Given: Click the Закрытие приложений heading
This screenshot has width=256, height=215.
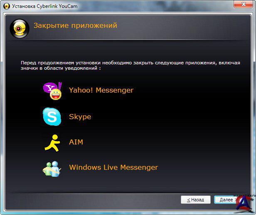Looking at the screenshot, I should point(75,26).
